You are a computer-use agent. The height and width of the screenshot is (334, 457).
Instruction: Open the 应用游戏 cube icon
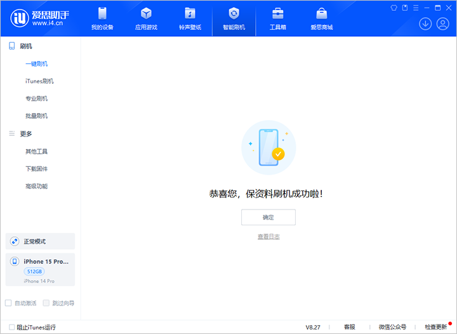coord(146,13)
